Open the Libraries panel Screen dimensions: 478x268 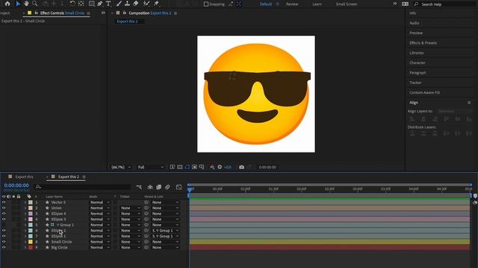(417, 53)
